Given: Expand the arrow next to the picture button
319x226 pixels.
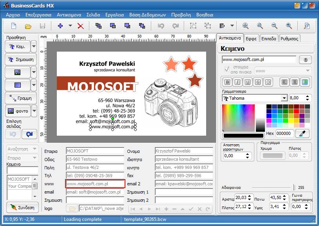Looking at the screenshot, I should [34, 72].
